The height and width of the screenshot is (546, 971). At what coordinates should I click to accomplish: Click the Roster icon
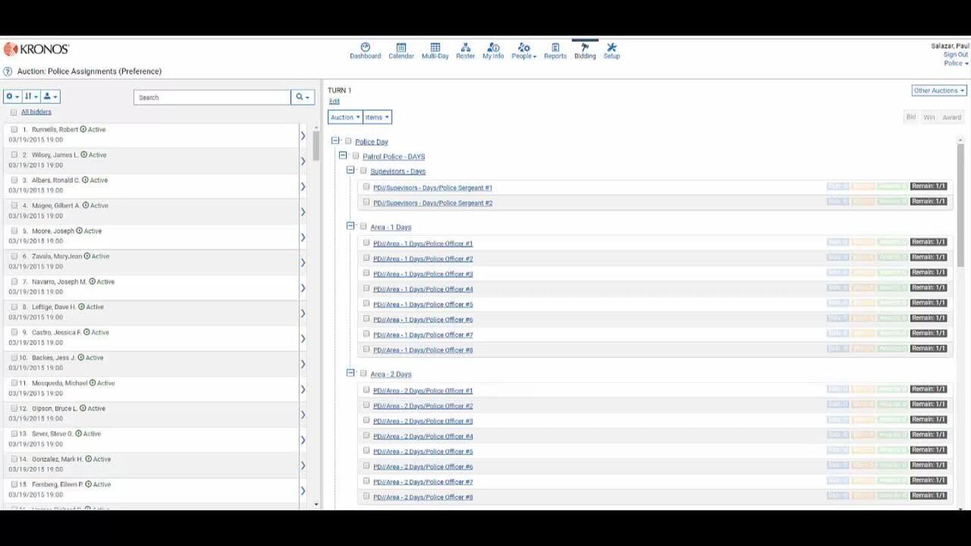[465, 48]
